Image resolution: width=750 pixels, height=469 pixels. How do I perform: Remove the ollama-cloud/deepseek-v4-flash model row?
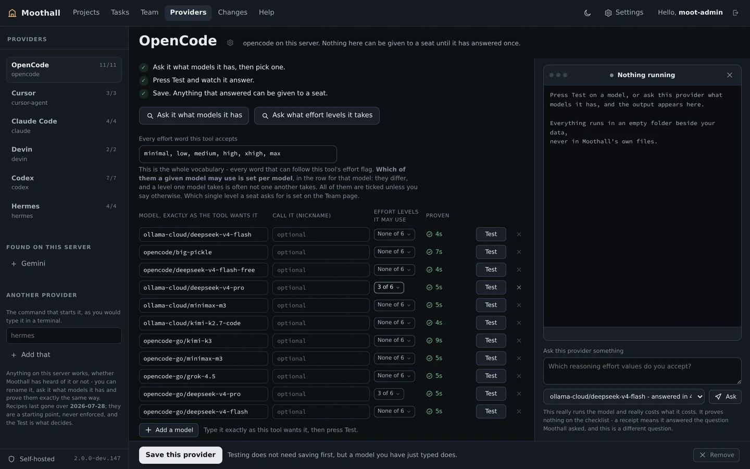[x=519, y=234]
